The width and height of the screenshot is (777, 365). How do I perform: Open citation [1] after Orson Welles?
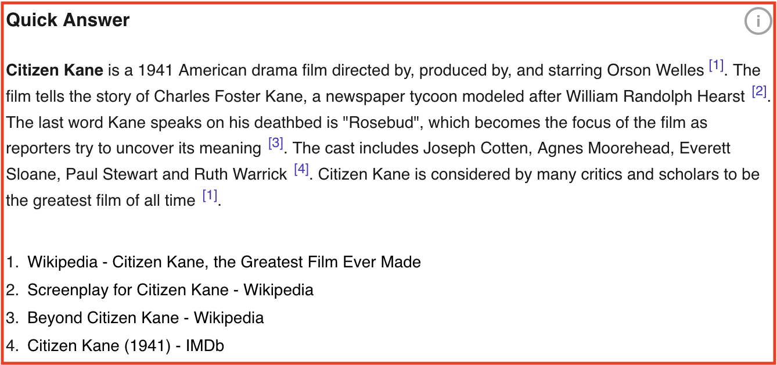716,66
